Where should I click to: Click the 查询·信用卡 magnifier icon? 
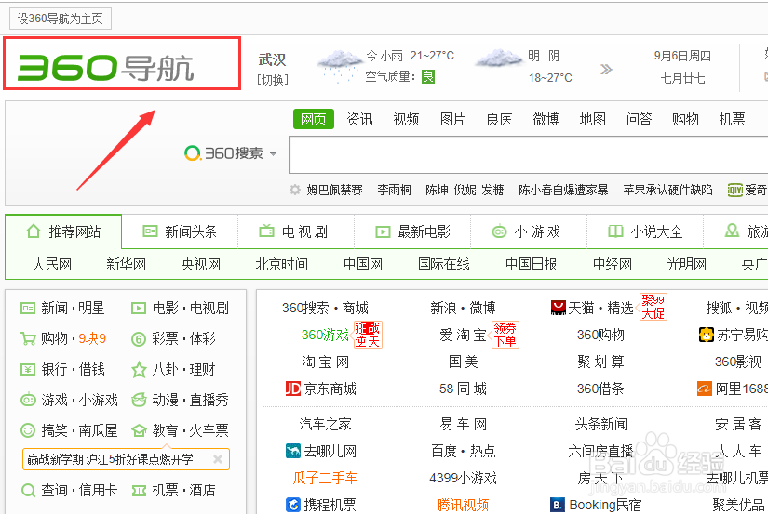pos(29,490)
